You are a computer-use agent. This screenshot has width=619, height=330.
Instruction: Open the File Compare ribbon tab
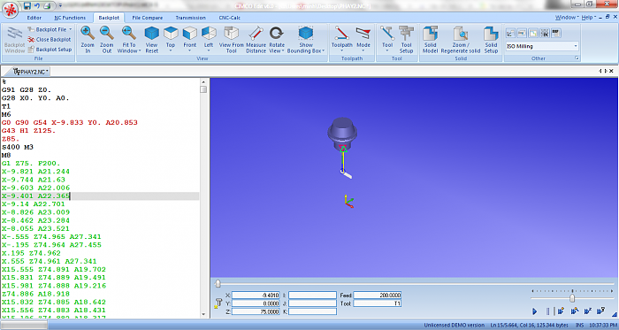[148, 18]
